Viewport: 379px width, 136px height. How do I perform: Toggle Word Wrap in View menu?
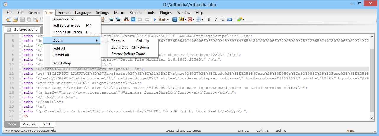pos(62,63)
